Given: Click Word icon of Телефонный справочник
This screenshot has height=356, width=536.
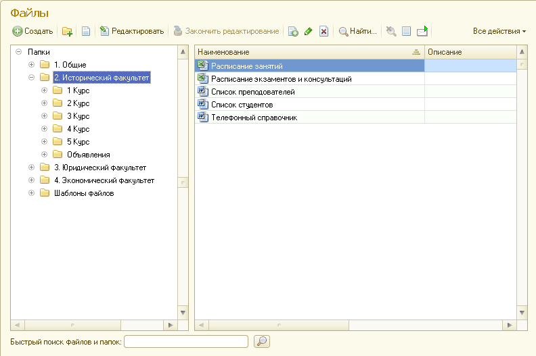Looking at the screenshot, I should [x=203, y=117].
